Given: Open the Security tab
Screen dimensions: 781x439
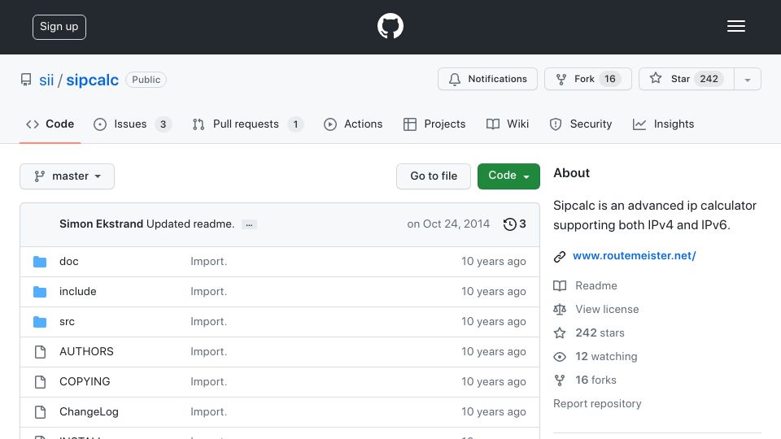Looking at the screenshot, I should pyautogui.click(x=580, y=124).
